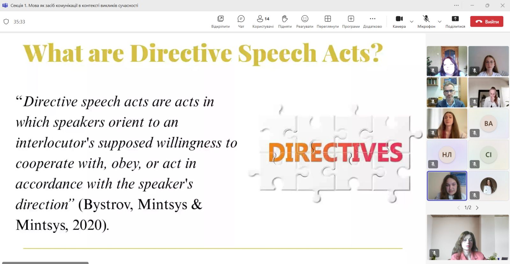Open the window's three-dot options menu
This screenshot has height=264, width=510.
(456, 5)
